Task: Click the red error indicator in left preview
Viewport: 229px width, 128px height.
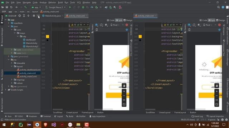Action: pos(127,25)
